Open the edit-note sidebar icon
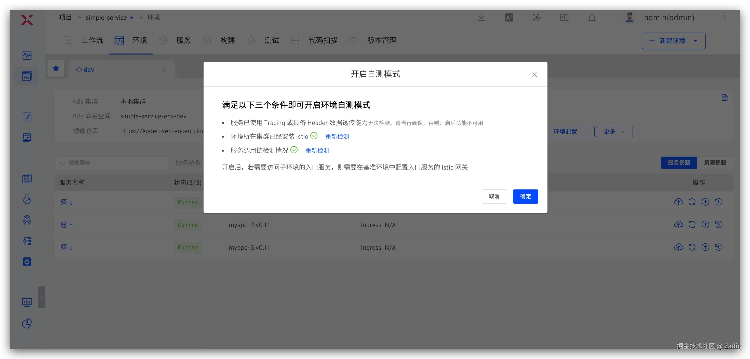This screenshot has width=750, height=359. click(x=27, y=117)
